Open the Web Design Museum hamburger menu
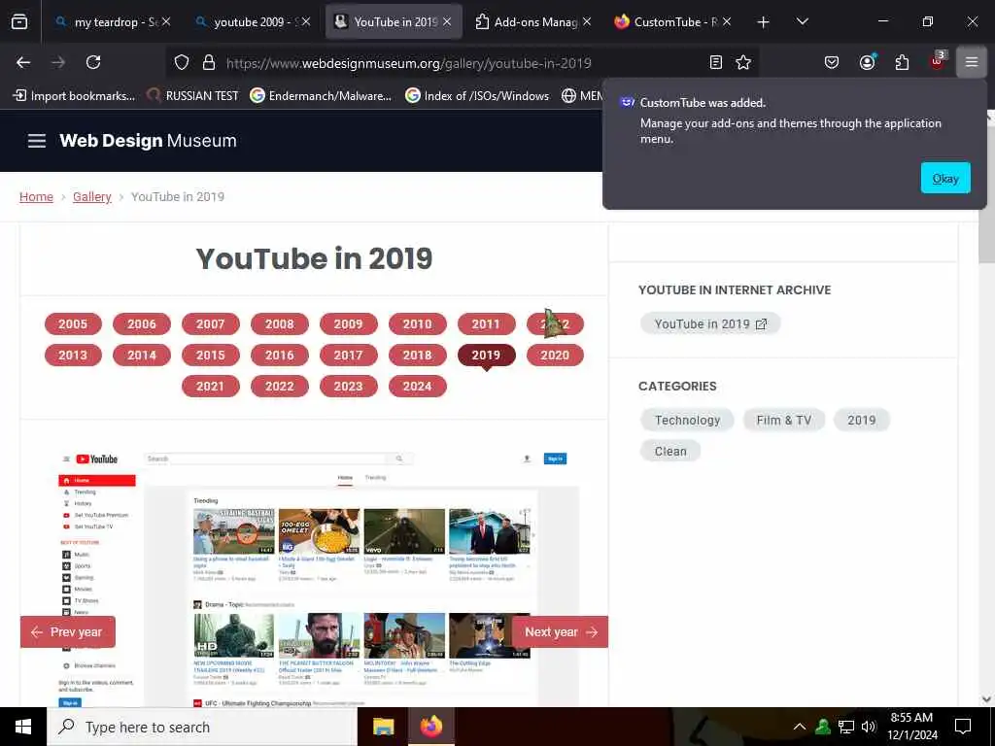The width and height of the screenshot is (995, 746). (x=37, y=141)
